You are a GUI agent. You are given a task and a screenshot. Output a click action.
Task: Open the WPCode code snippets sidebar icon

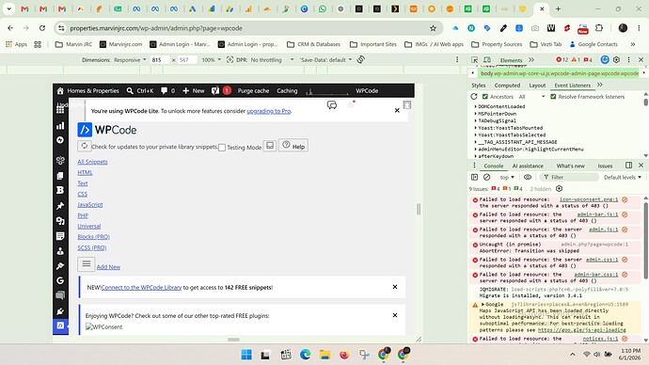(x=60, y=325)
